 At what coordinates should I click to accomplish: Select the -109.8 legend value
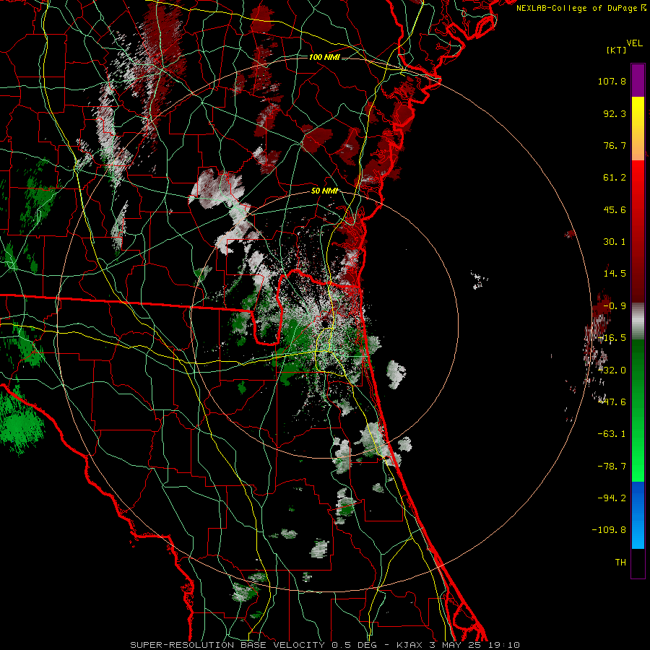tap(609, 530)
